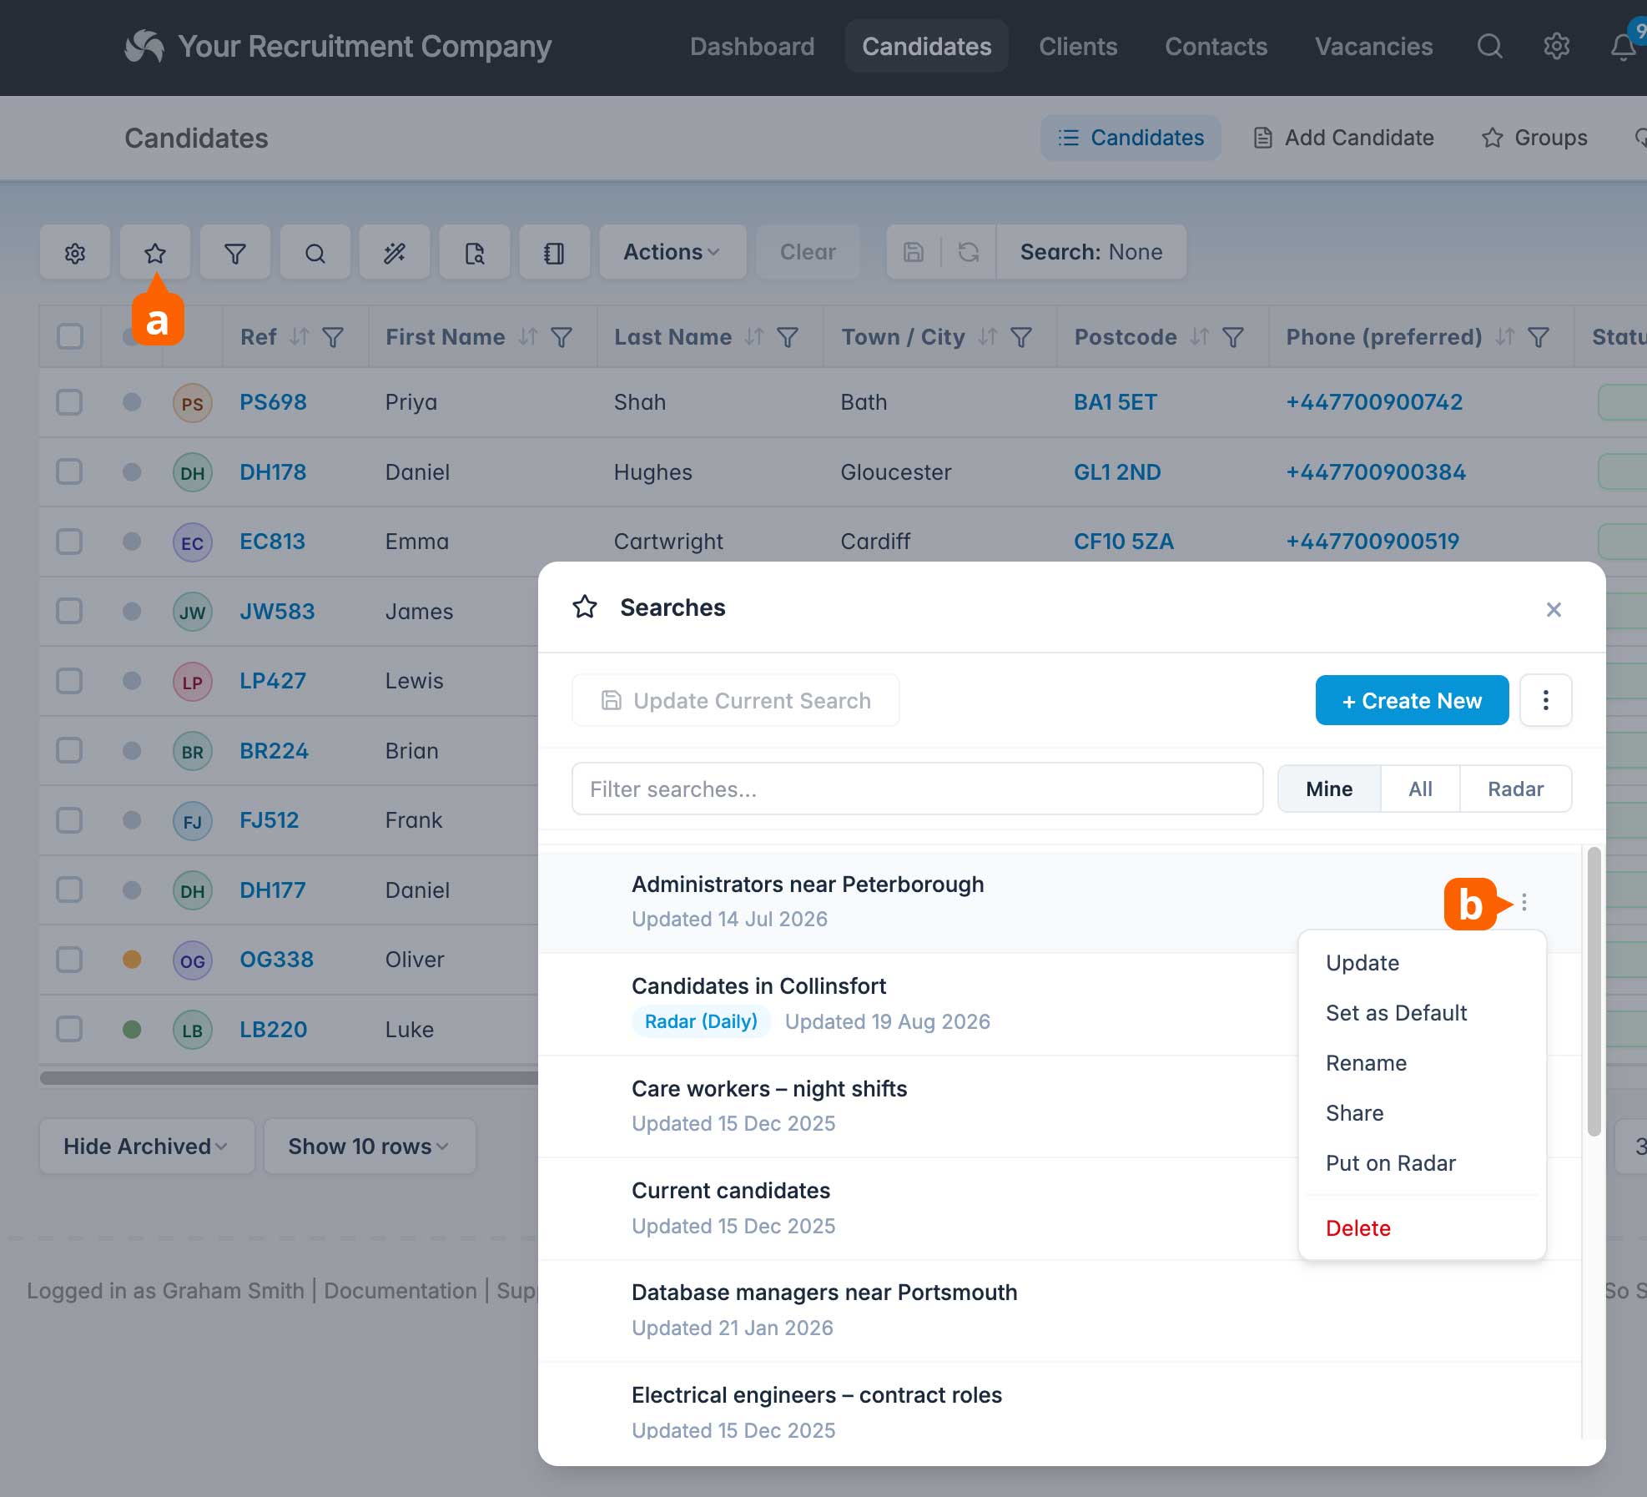Open the notifications bell icon
The width and height of the screenshot is (1647, 1497).
coord(1622,47)
